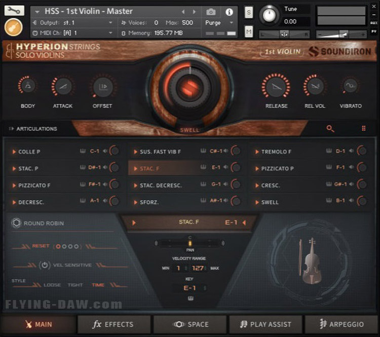Click the BODY knob
Viewport: 380px width, 337px height.
(28, 85)
